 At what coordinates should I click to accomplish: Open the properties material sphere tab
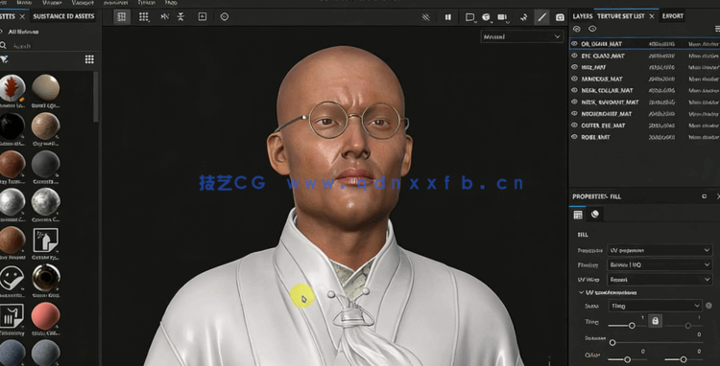click(x=595, y=214)
